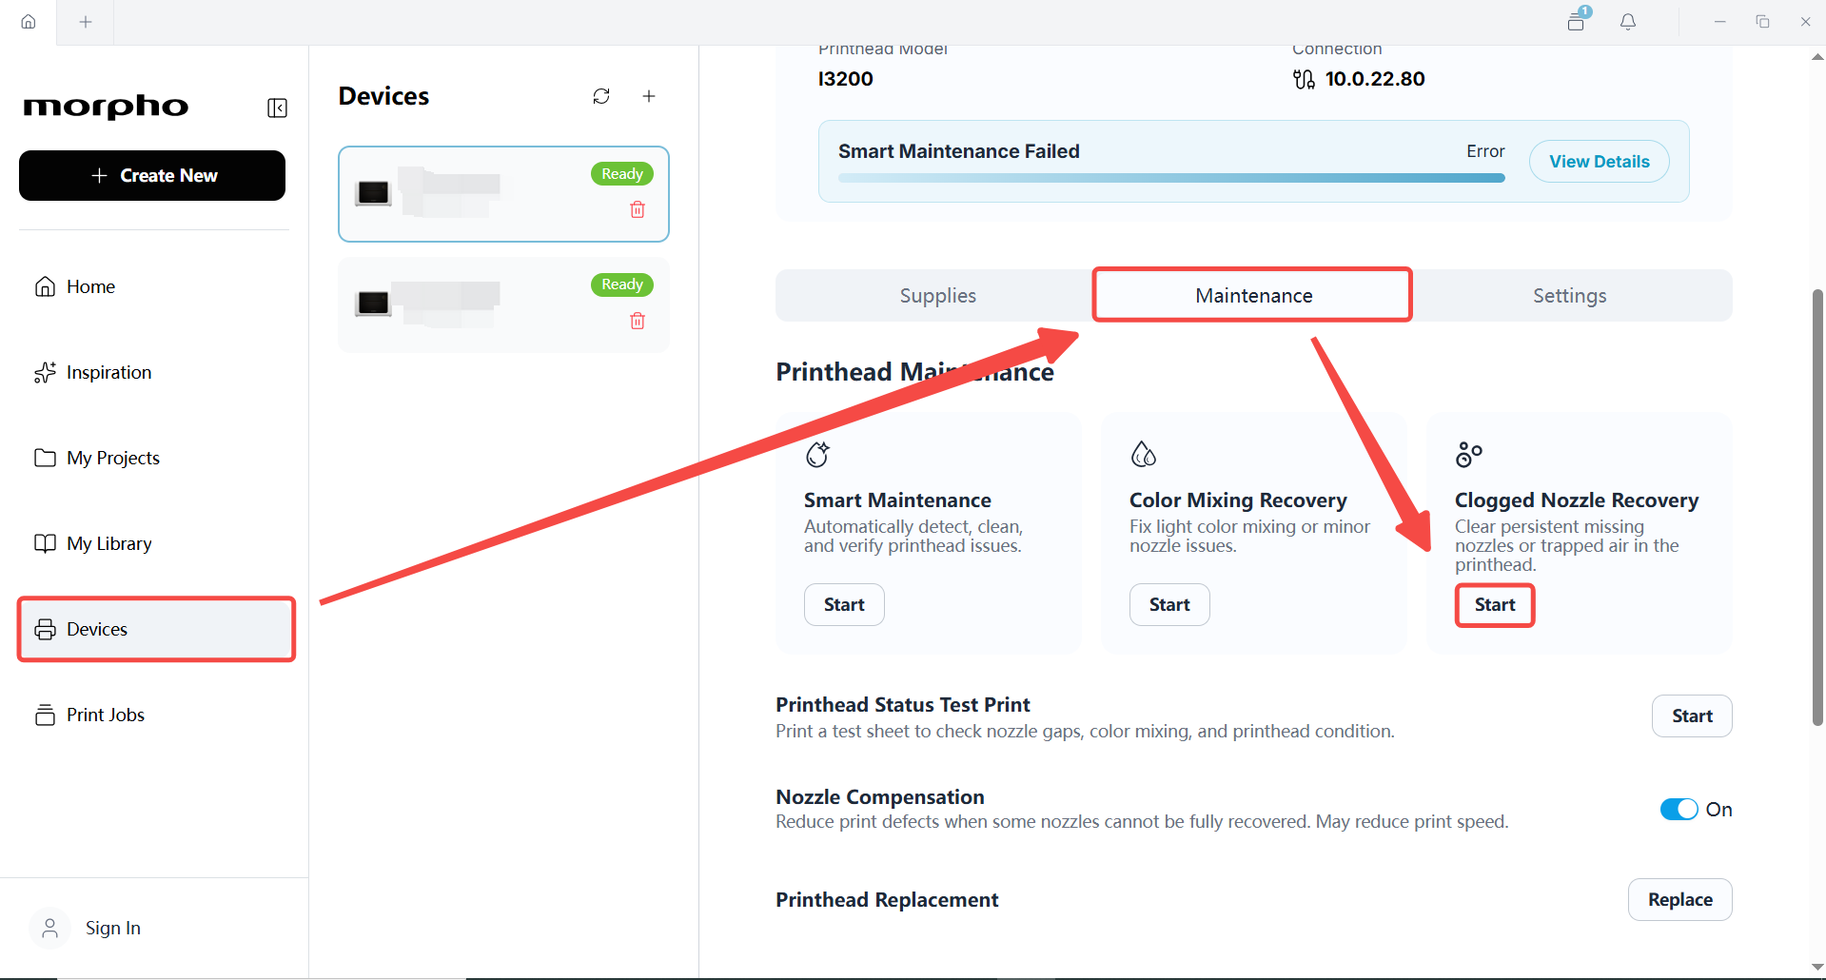Click the home icon tab at top-left
1826x980 pixels.
[29, 22]
